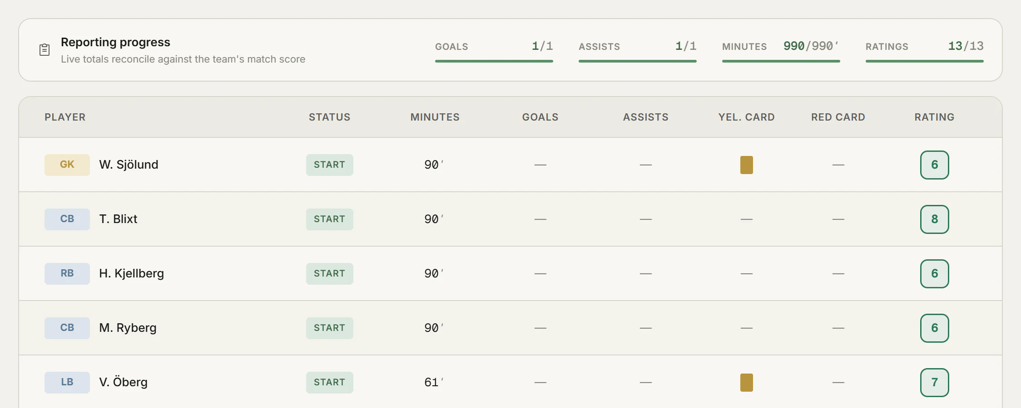Edit W. Sjölund's minutes value 90'
1021x408 pixels.
point(434,165)
